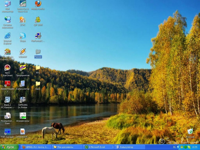200x150 pixels.
Task: Select the FAR manager icon
Action: pyautogui.click(x=7, y=132)
